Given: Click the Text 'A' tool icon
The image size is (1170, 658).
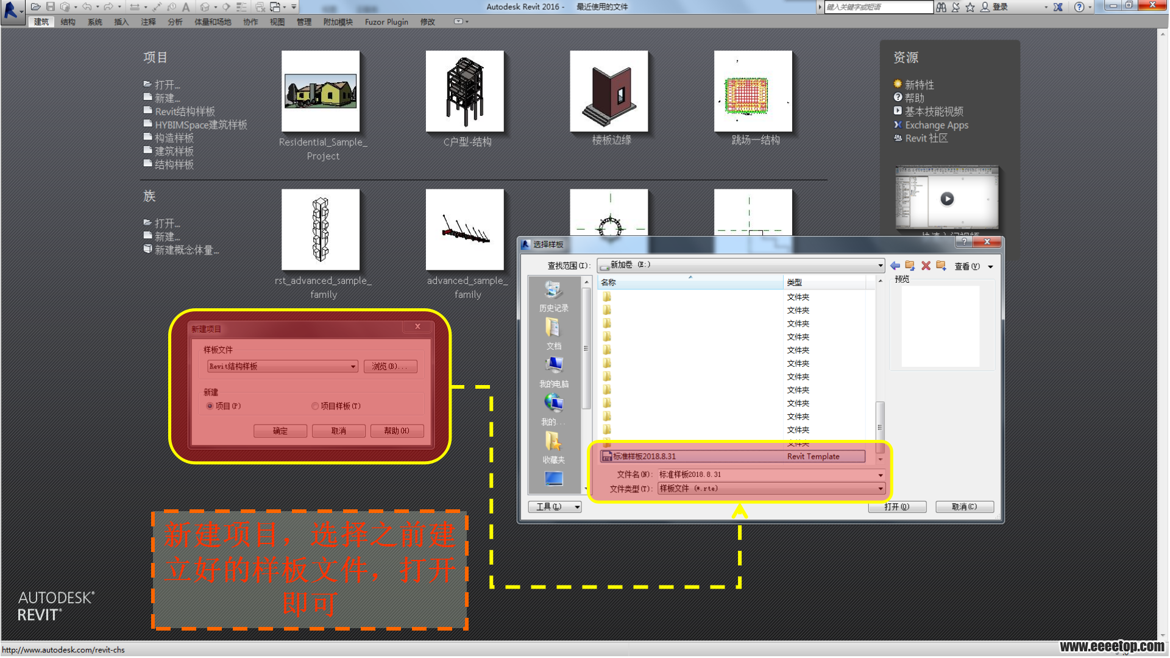Looking at the screenshot, I should coord(186,7).
